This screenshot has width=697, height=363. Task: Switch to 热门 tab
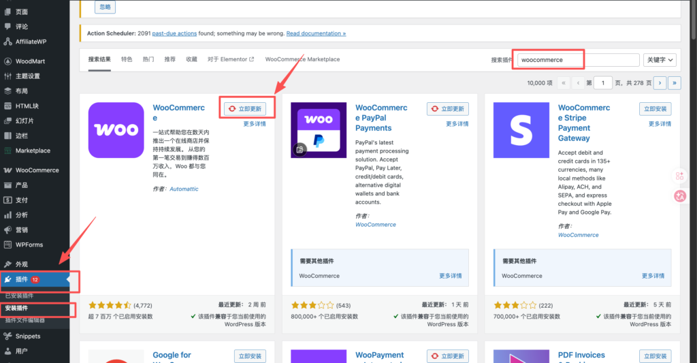tap(148, 59)
